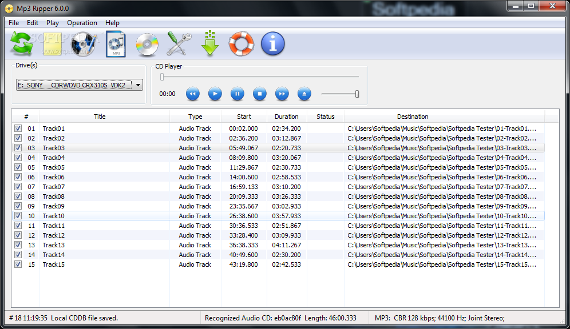Click the eject button in CD Player
The height and width of the screenshot is (329, 570).
(304, 94)
